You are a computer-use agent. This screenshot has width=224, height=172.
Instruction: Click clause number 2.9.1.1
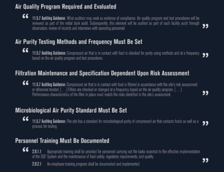(x=37, y=151)
